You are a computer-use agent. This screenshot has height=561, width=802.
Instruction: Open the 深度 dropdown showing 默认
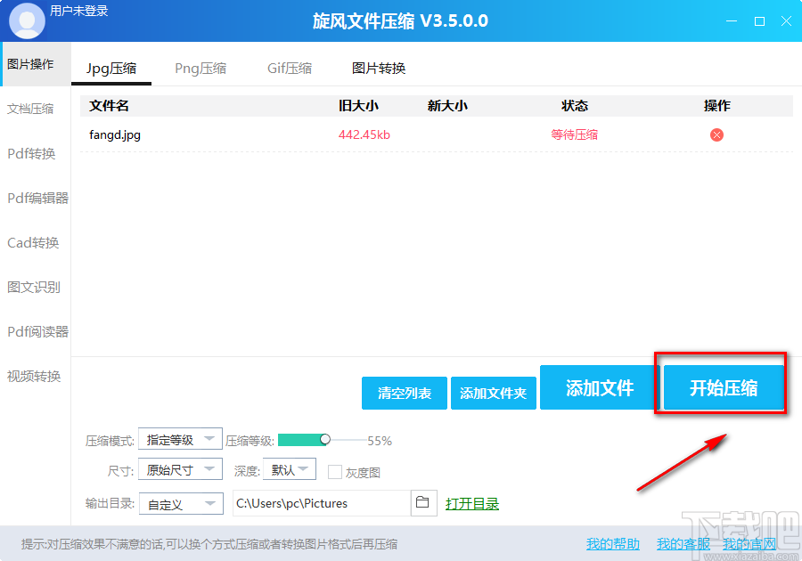(290, 469)
